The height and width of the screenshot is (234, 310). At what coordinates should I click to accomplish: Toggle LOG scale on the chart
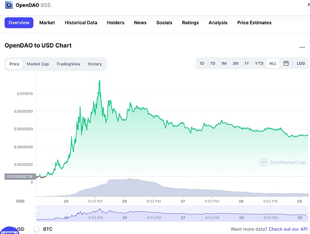301,64
